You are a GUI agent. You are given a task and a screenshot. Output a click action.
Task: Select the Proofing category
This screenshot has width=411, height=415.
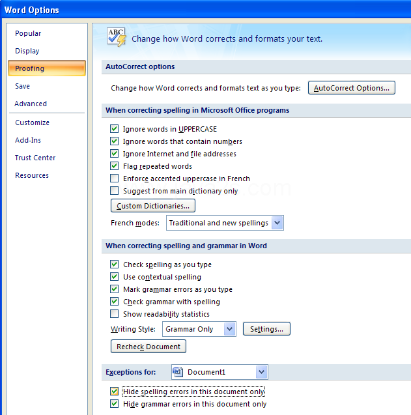click(x=47, y=68)
